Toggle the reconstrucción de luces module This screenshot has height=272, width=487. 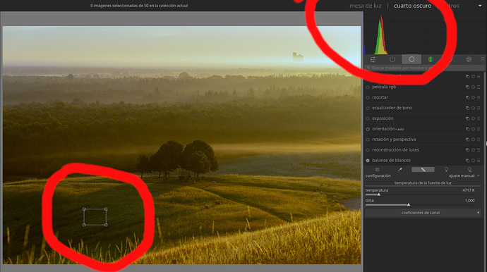(x=368, y=150)
